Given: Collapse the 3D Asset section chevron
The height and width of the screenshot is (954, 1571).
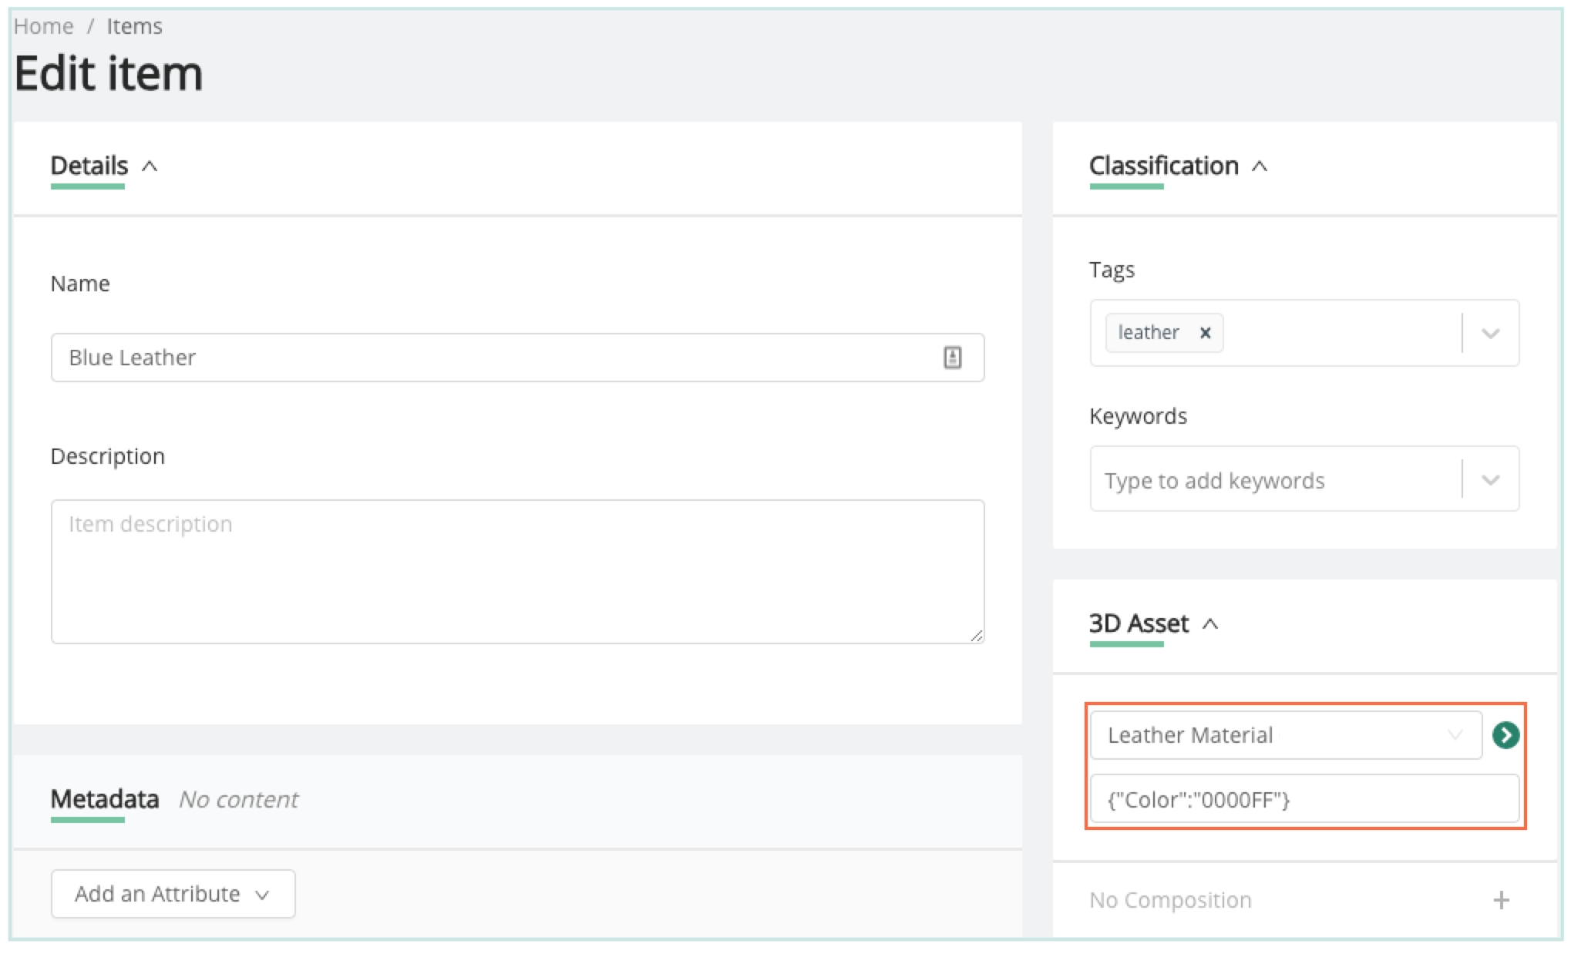Looking at the screenshot, I should pyautogui.click(x=1210, y=624).
